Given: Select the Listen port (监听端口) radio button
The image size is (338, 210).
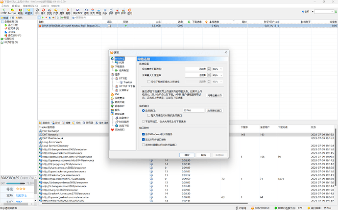Looking at the screenshot, I should (144, 110).
